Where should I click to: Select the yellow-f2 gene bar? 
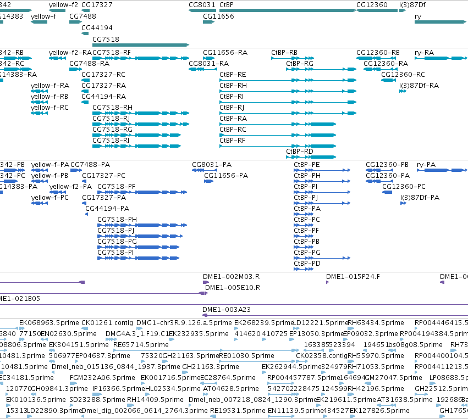point(57,10)
